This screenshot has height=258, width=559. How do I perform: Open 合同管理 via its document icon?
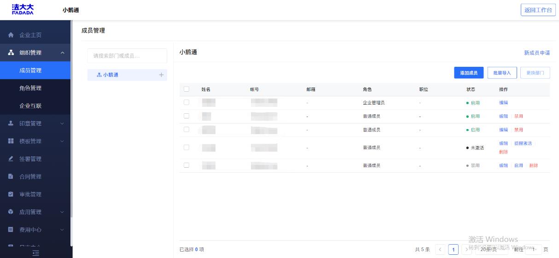11,176
